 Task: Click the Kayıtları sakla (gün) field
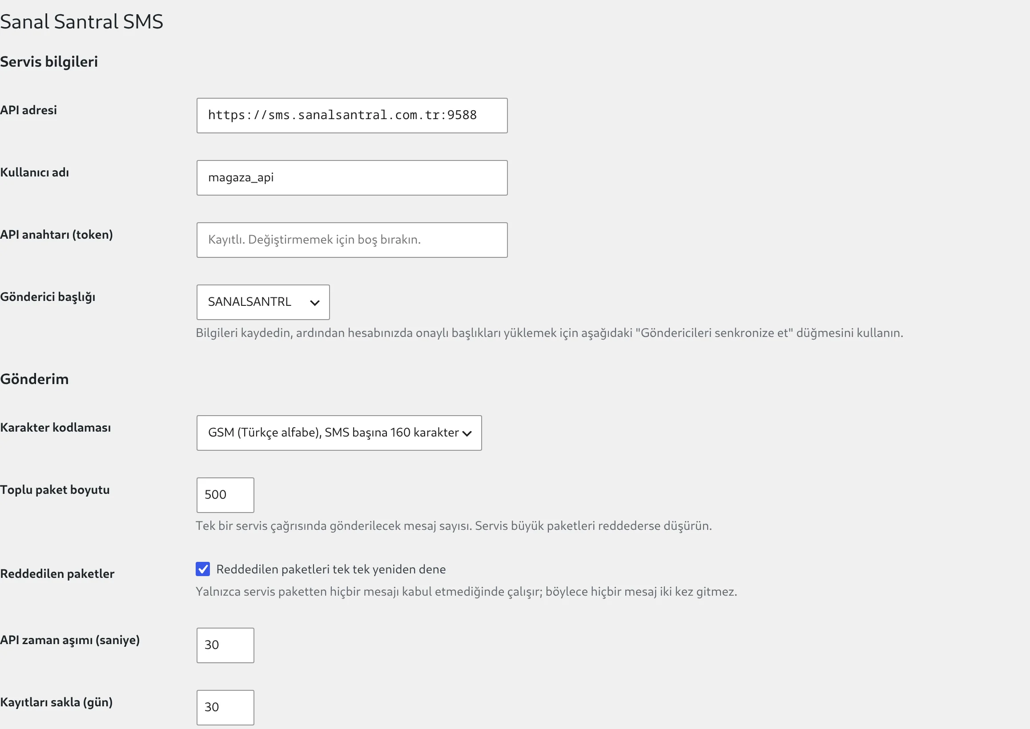[x=225, y=708]
